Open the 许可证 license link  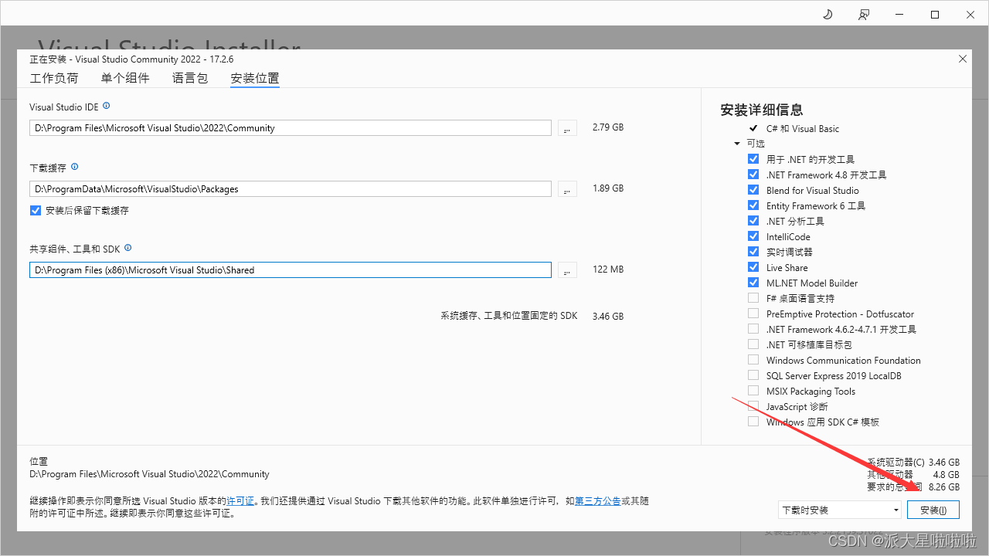point(240,501)
